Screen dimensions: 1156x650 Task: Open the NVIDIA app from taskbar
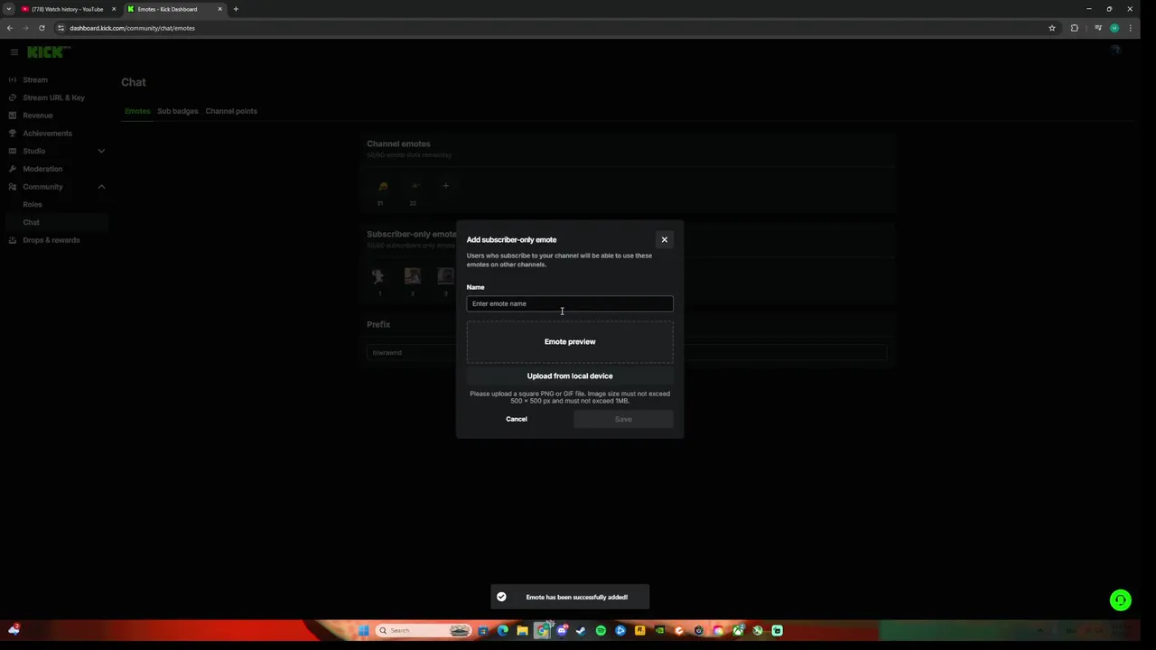tap(659, 630)
